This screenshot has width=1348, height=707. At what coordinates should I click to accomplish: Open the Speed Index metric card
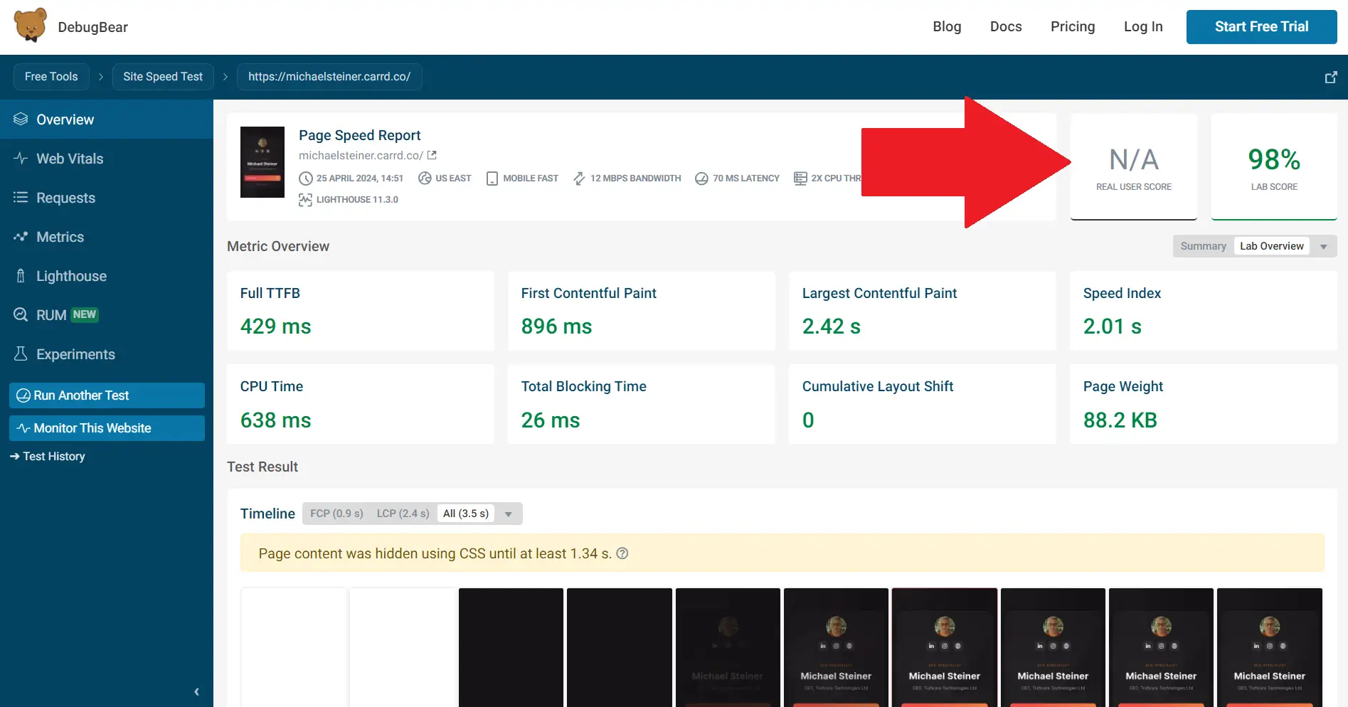coord(1204,311)
